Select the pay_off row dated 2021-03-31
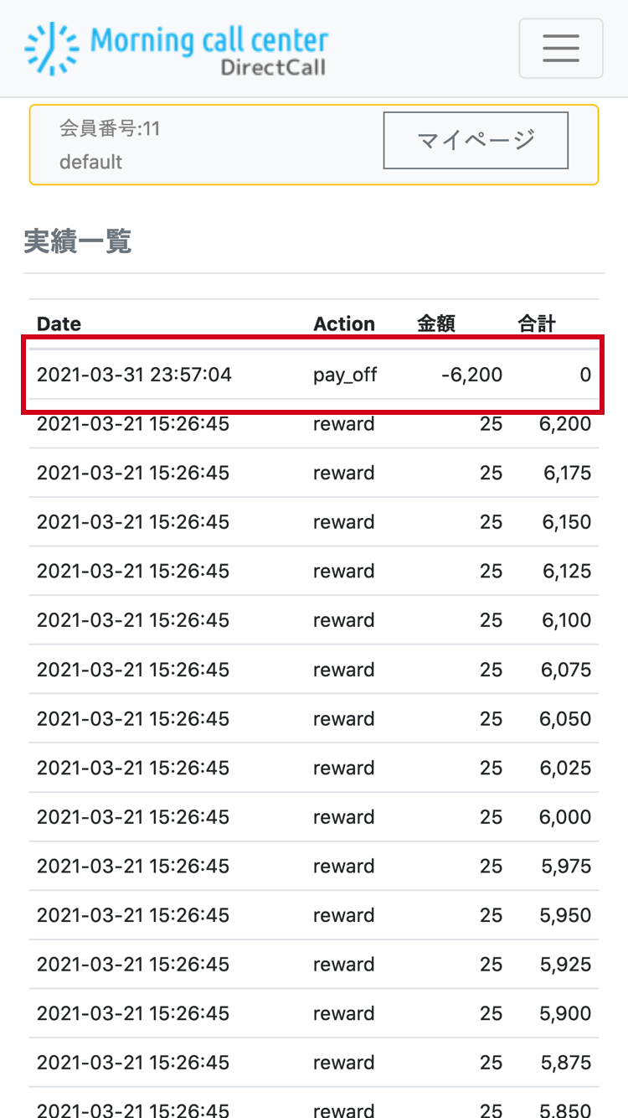The image size is (628, 1118). pos(314,375)
